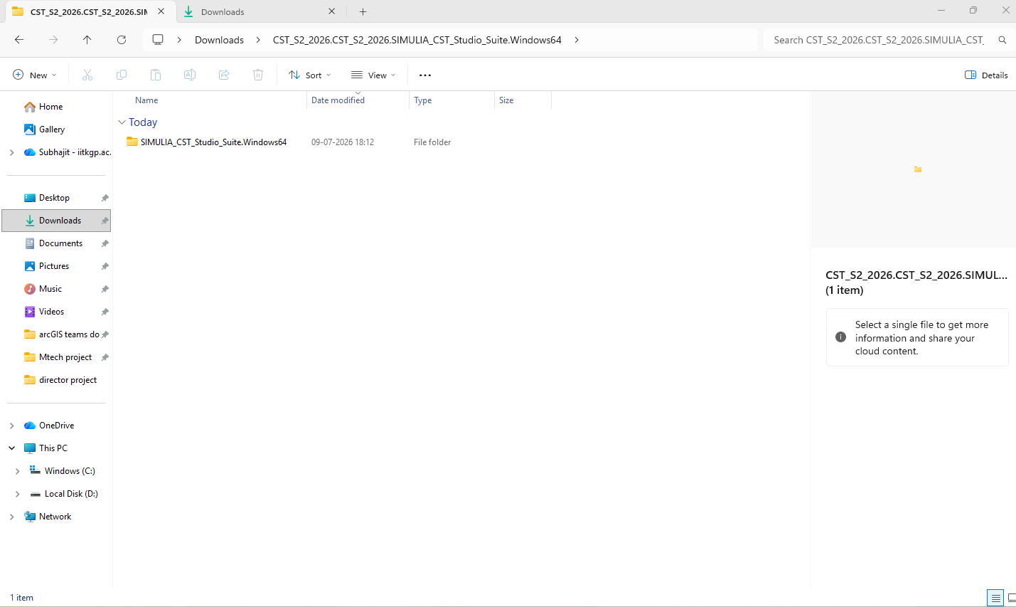
Task: Click Downloads breadcrumb in address bar
Action: (x=219, y=40)
